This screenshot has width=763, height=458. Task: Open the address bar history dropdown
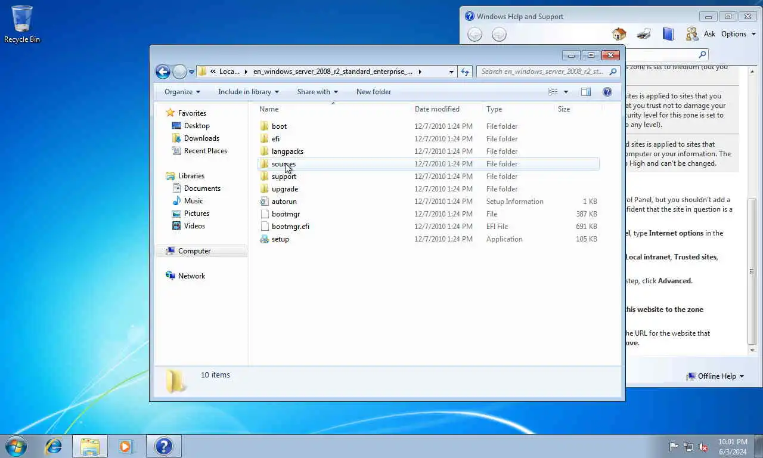451,72
